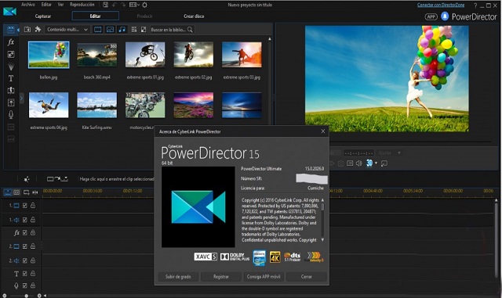Screen dimensions: 502x298
Task: Open the Media Room in the sidebar
Action: coord(11,30)
